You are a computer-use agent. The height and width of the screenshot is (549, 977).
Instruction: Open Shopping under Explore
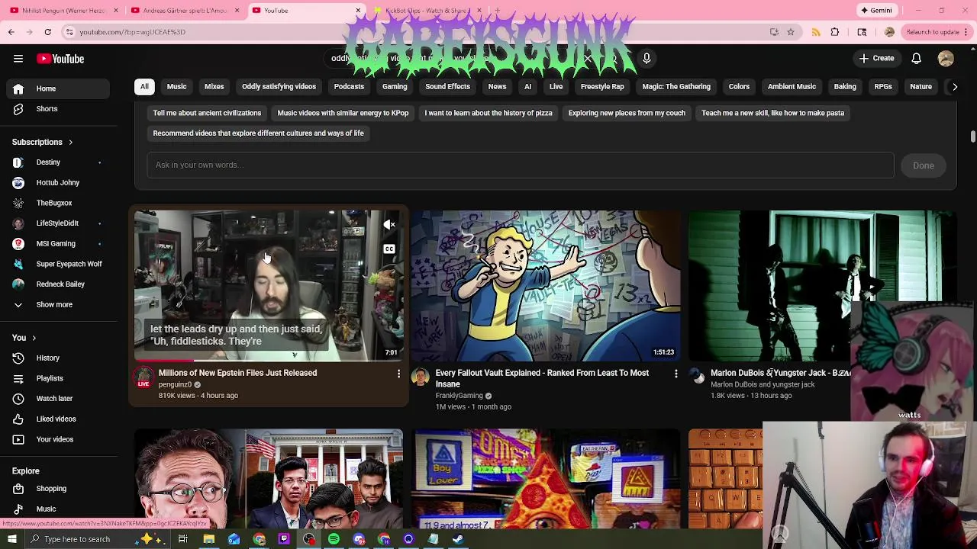coord(59,489)
